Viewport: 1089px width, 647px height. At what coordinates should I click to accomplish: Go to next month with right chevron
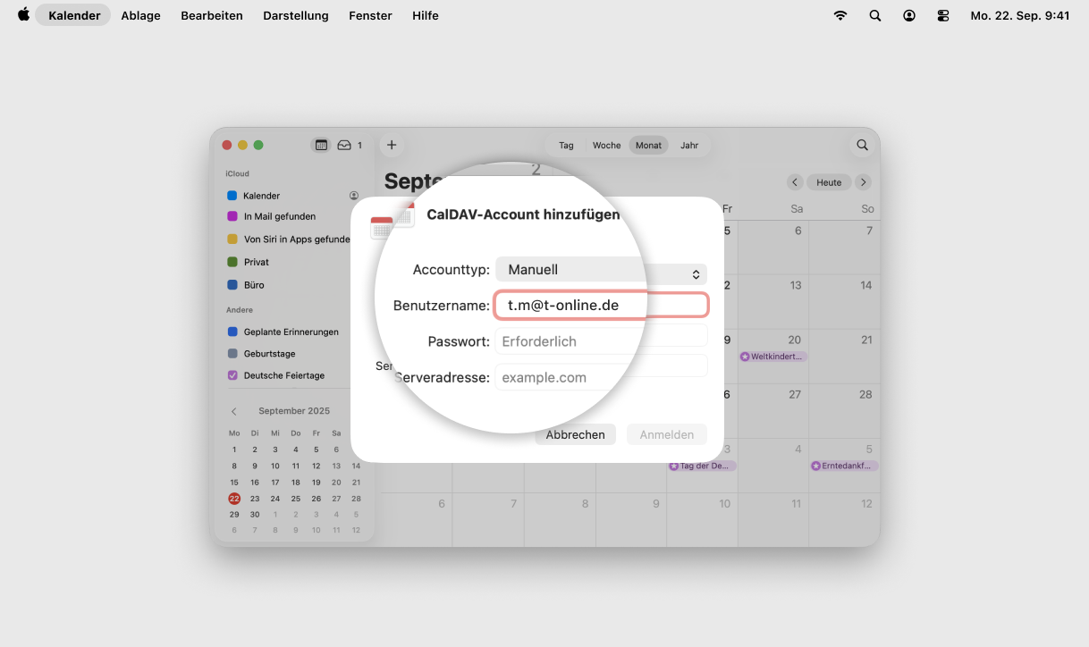coord(863,182)
